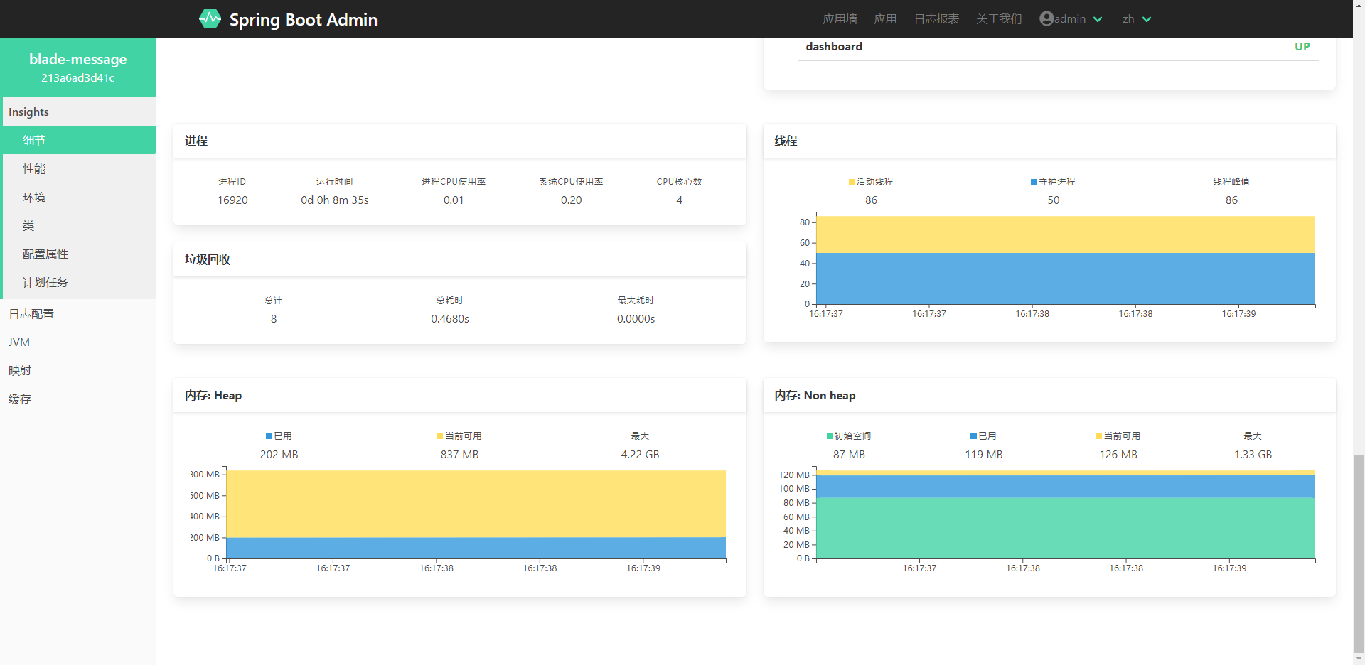Viewport: 1365px width, 665px height.
Task: Click the admin user avatar icon
Action: [x=1046, y=18]
